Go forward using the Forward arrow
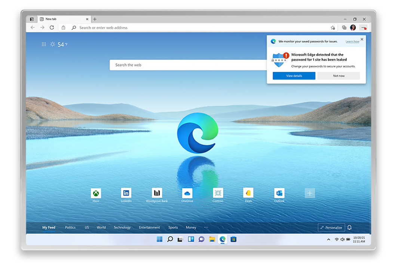 pyautogui.click(x=42, y=27)
